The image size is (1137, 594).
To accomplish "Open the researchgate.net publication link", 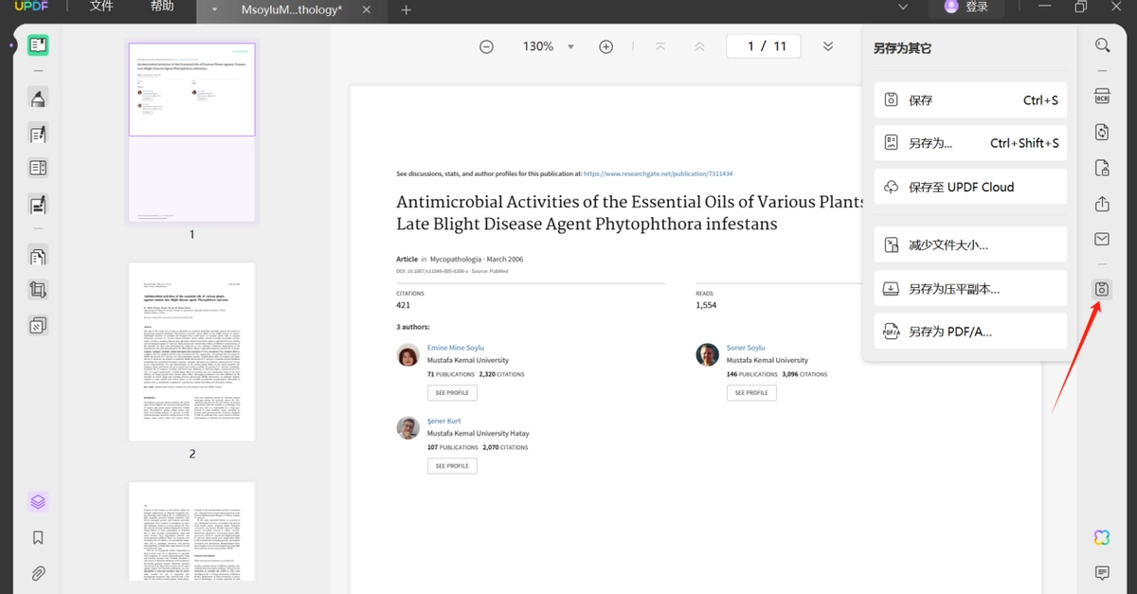I will tap(658, 174).
